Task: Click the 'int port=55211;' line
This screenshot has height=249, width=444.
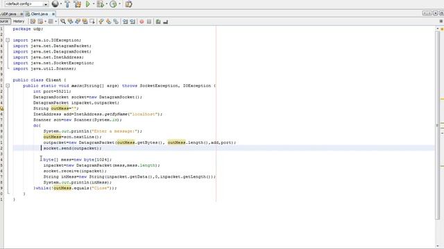Action: 52,91
